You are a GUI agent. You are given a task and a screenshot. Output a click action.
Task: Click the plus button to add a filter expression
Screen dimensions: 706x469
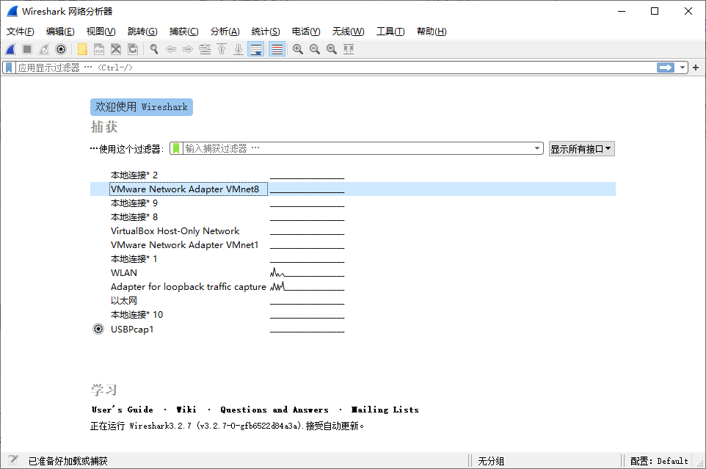coord(696,68)
